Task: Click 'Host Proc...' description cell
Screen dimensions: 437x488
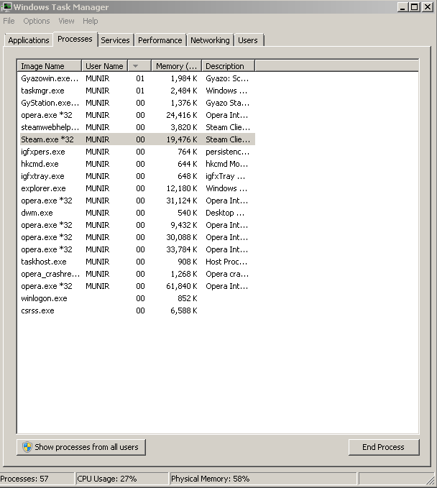Action: coord(226,262)
